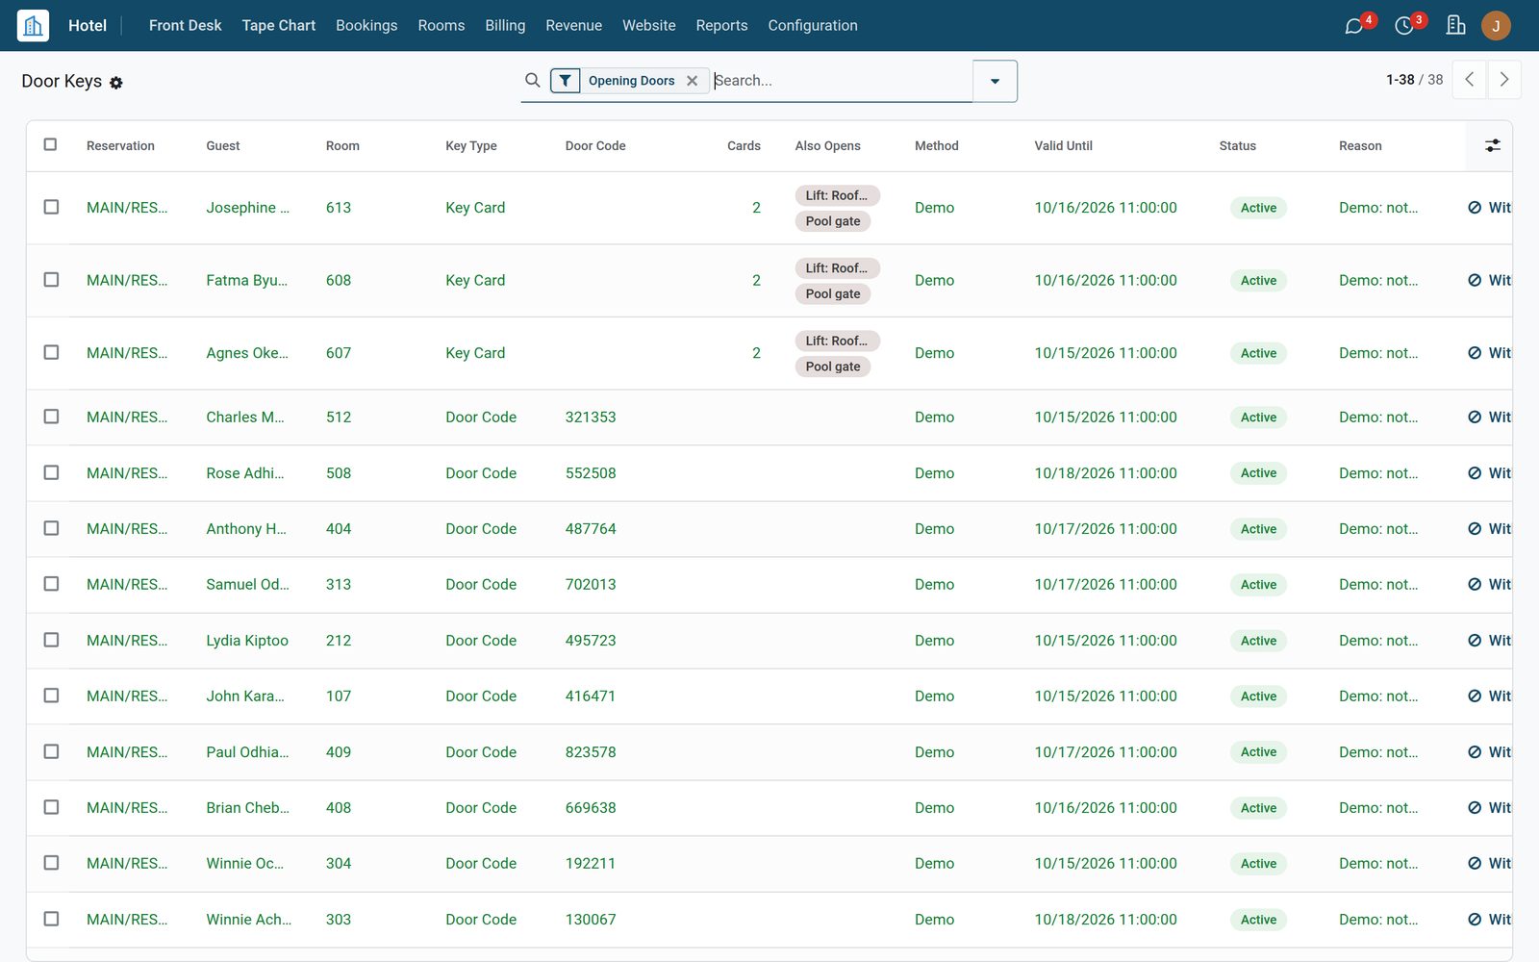Open the Tape Chart menu
Image resolution: width=1539 pixels, height=962 pixels.
click(x=278, y=25)
